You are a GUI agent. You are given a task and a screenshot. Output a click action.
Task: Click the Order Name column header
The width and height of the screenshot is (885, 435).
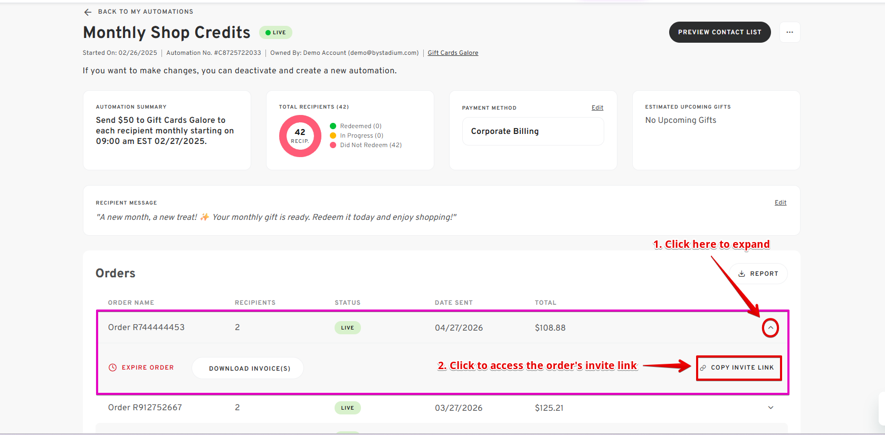(131, 303)
